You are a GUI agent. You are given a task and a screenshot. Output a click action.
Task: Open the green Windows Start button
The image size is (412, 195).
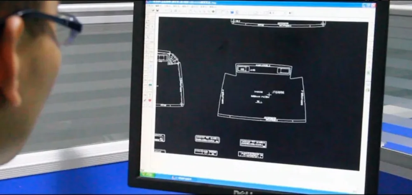point(147,174)
